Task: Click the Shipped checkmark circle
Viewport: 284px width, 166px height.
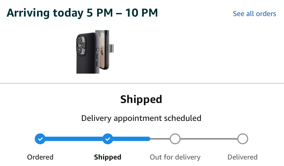Action: (x=108, y=139)
